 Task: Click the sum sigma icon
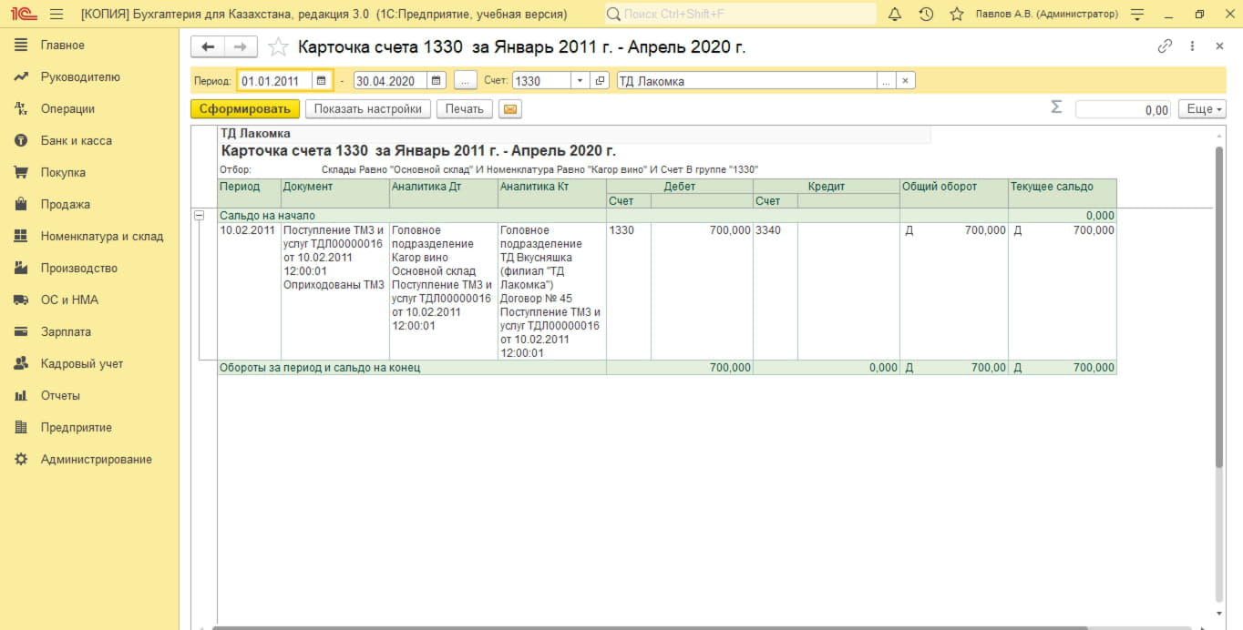tap(1056, 108)
